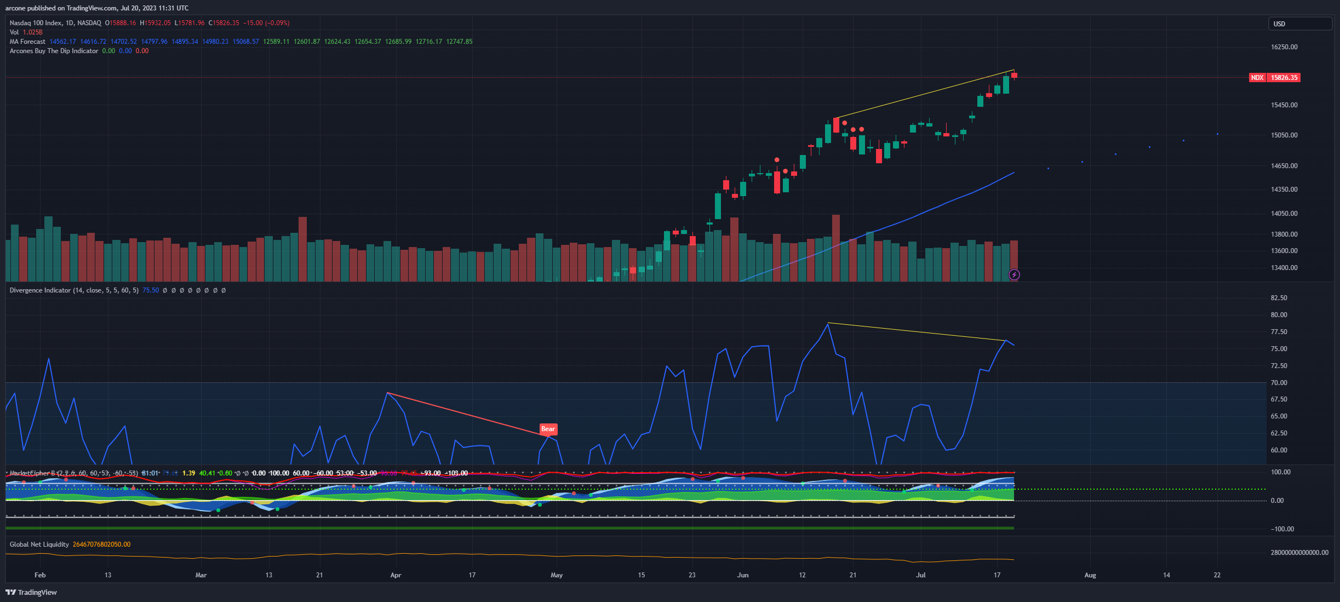Click the Jul date on time axis
1340x602 pixels.
[921, 575]
